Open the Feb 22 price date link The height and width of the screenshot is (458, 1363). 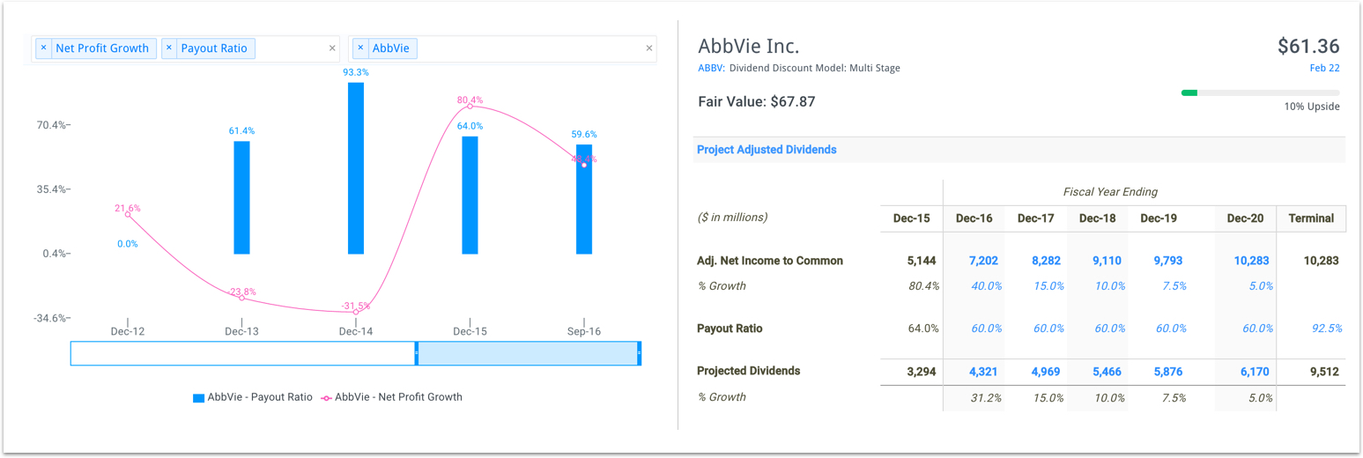point(1324,68)
